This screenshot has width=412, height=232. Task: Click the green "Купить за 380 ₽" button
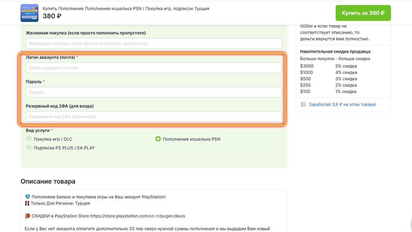pos(363,13)
